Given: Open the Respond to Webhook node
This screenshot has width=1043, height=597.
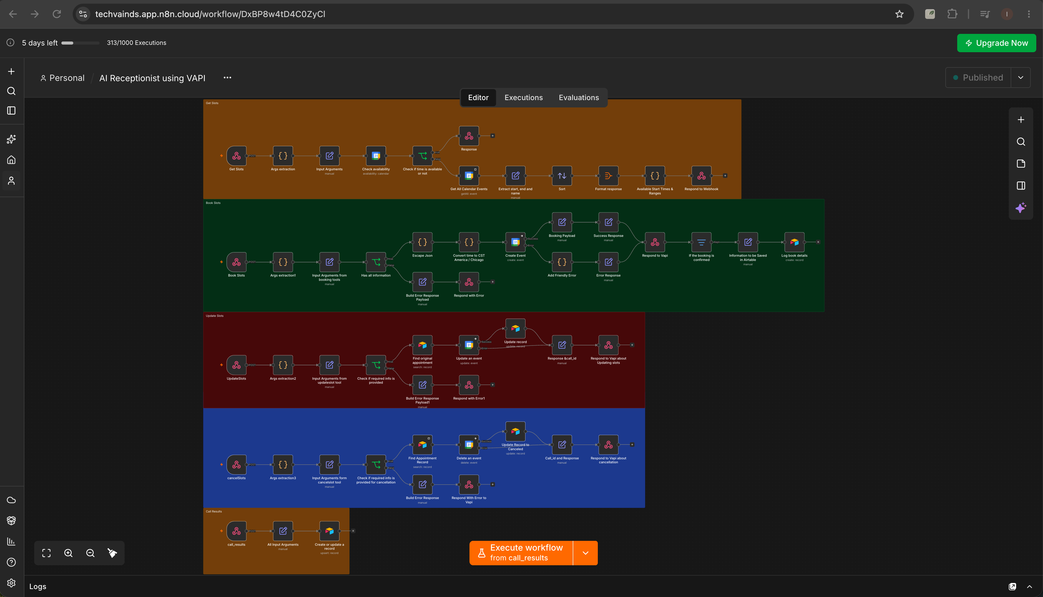Looking at the screenshot, I should [701, 175].
